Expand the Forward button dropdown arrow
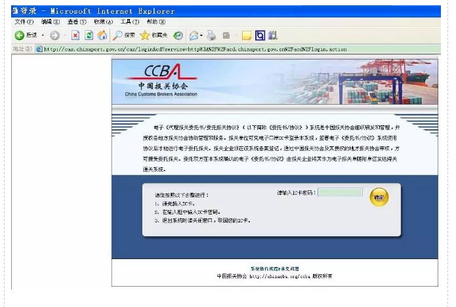 [64, 35]
